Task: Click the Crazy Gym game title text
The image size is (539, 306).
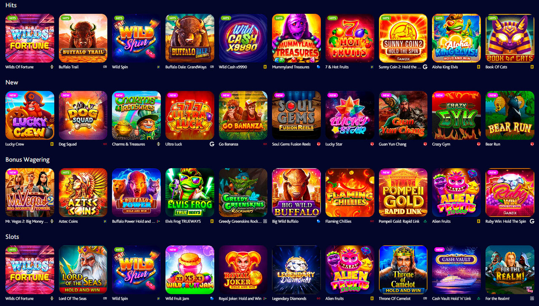Action: point(441,144)
